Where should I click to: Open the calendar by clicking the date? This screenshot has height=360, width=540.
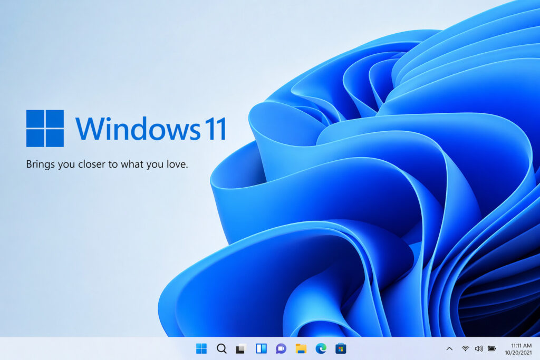[x=519, y=353]
